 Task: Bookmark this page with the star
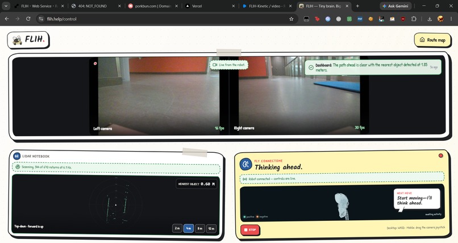pyautogui.click(x=291, y=19)
